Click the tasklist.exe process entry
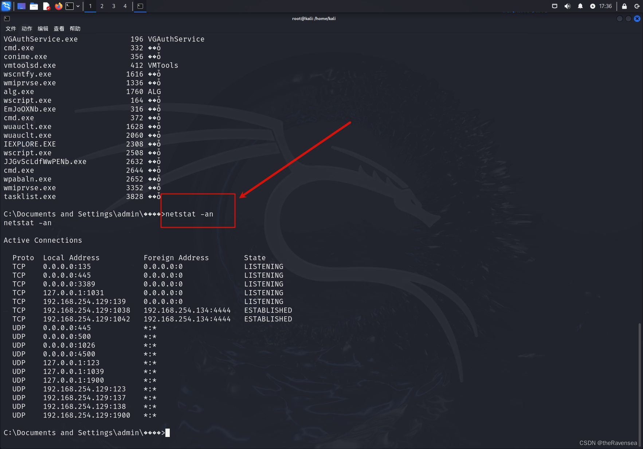Screen dimensions: 643x449 pos(30,196)
